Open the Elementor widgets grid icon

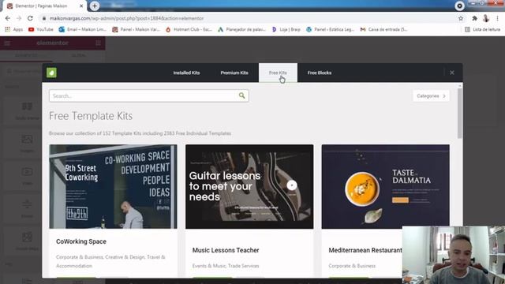coord(98,43)
